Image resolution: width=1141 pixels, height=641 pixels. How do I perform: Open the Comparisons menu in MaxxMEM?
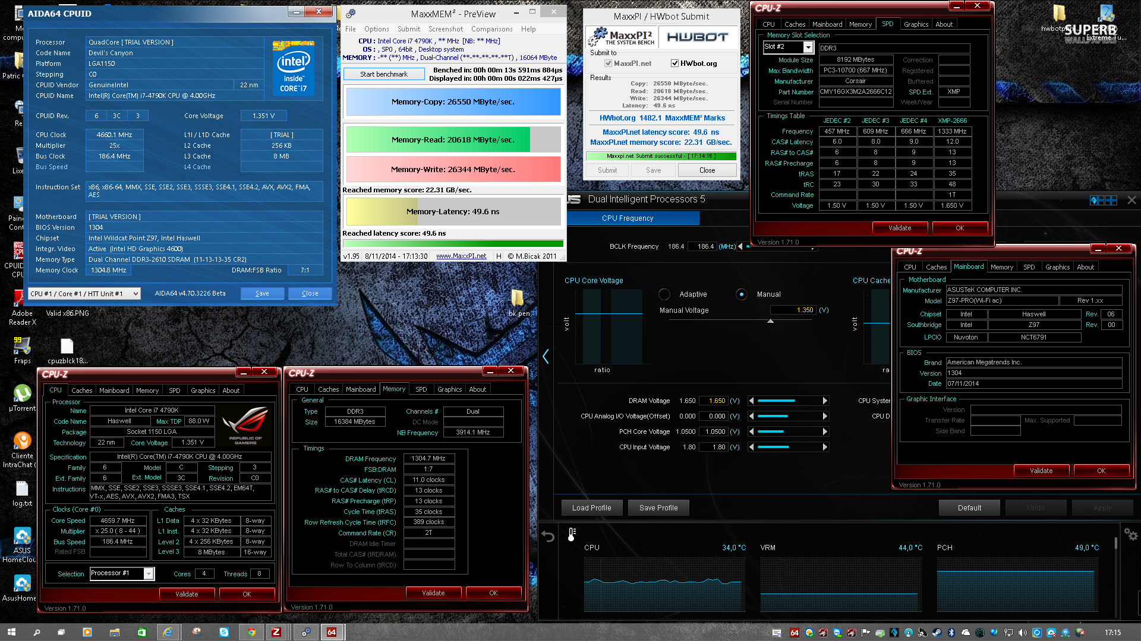pyautogui.click(x=491, y=29)
